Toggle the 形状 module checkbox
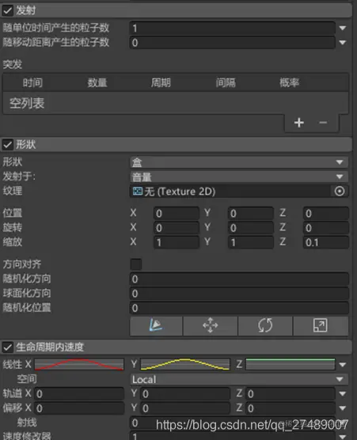 [x=7, y=145]
